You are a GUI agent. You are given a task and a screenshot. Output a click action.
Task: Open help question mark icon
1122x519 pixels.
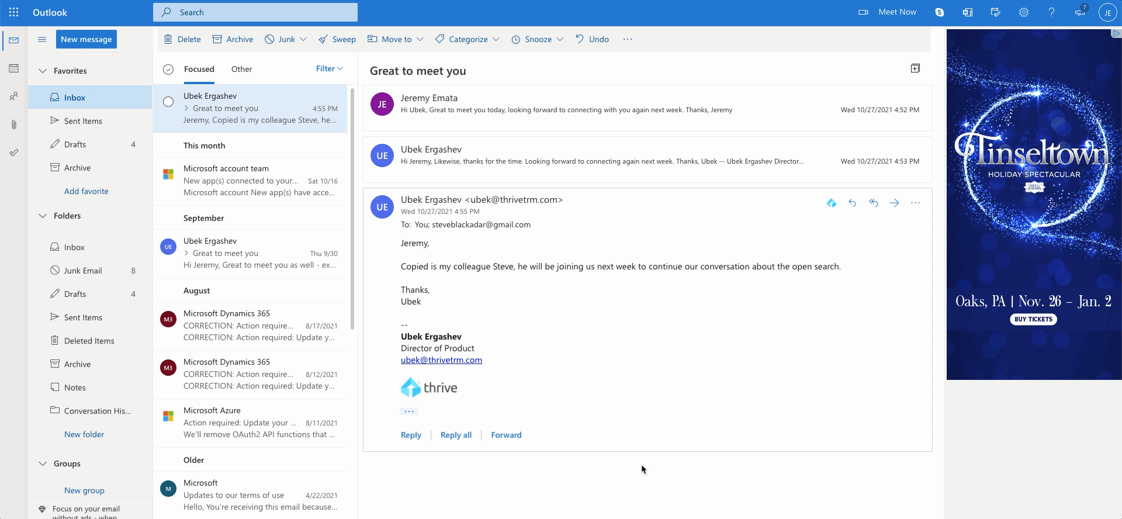[x=1052, y=12]
